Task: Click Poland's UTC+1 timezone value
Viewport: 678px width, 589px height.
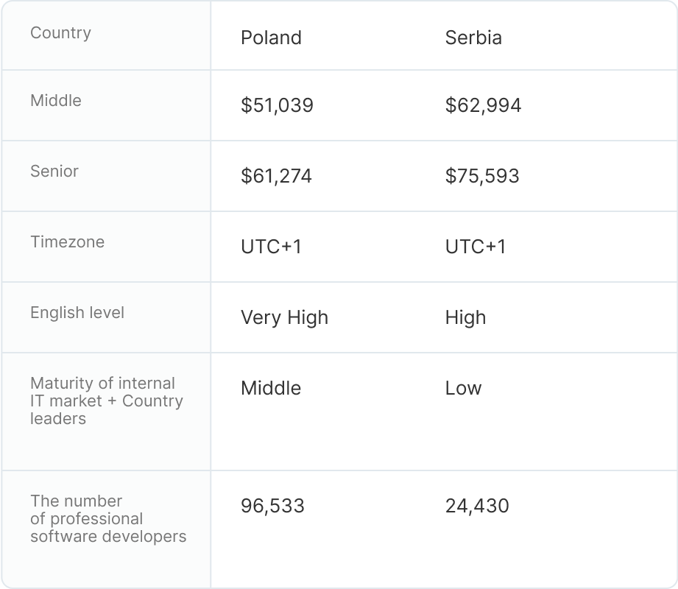Action: coord(271,247)
